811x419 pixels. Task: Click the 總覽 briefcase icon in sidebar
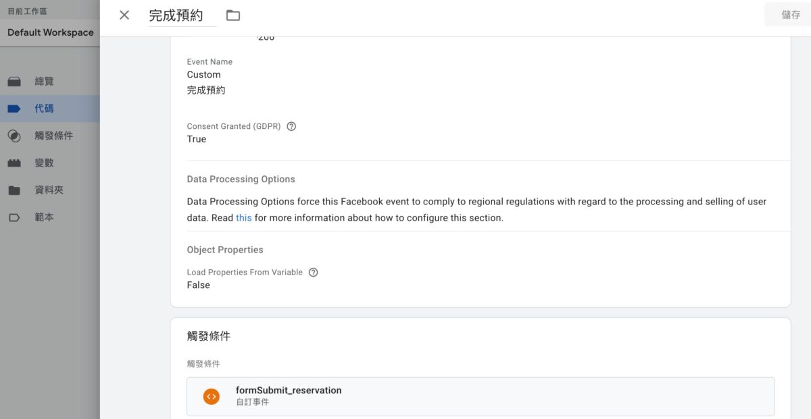pos(14,82)
